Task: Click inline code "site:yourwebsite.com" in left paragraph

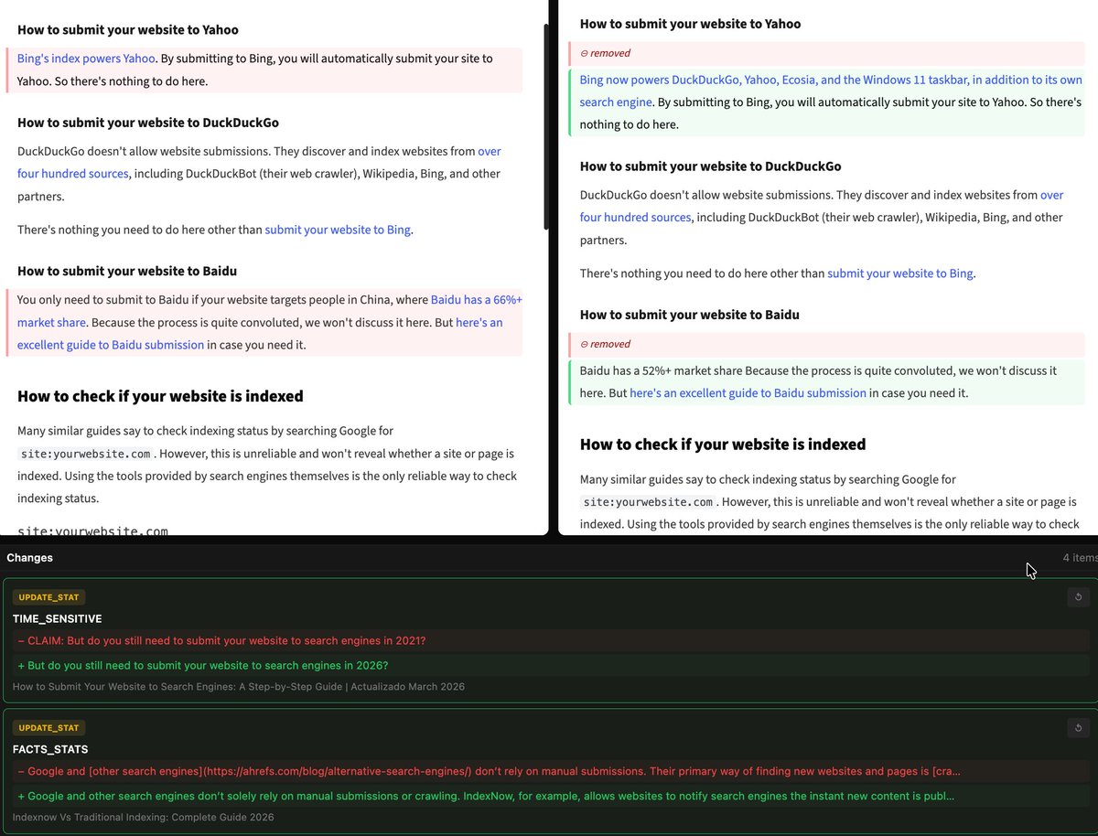Action: point(86,454)
